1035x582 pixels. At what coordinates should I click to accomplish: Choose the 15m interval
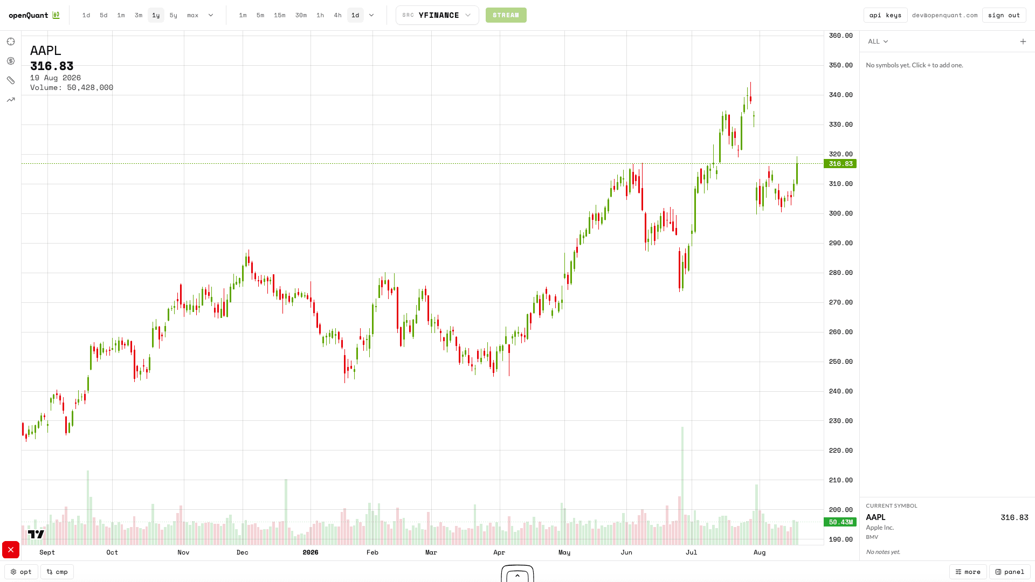coord(280,15)
